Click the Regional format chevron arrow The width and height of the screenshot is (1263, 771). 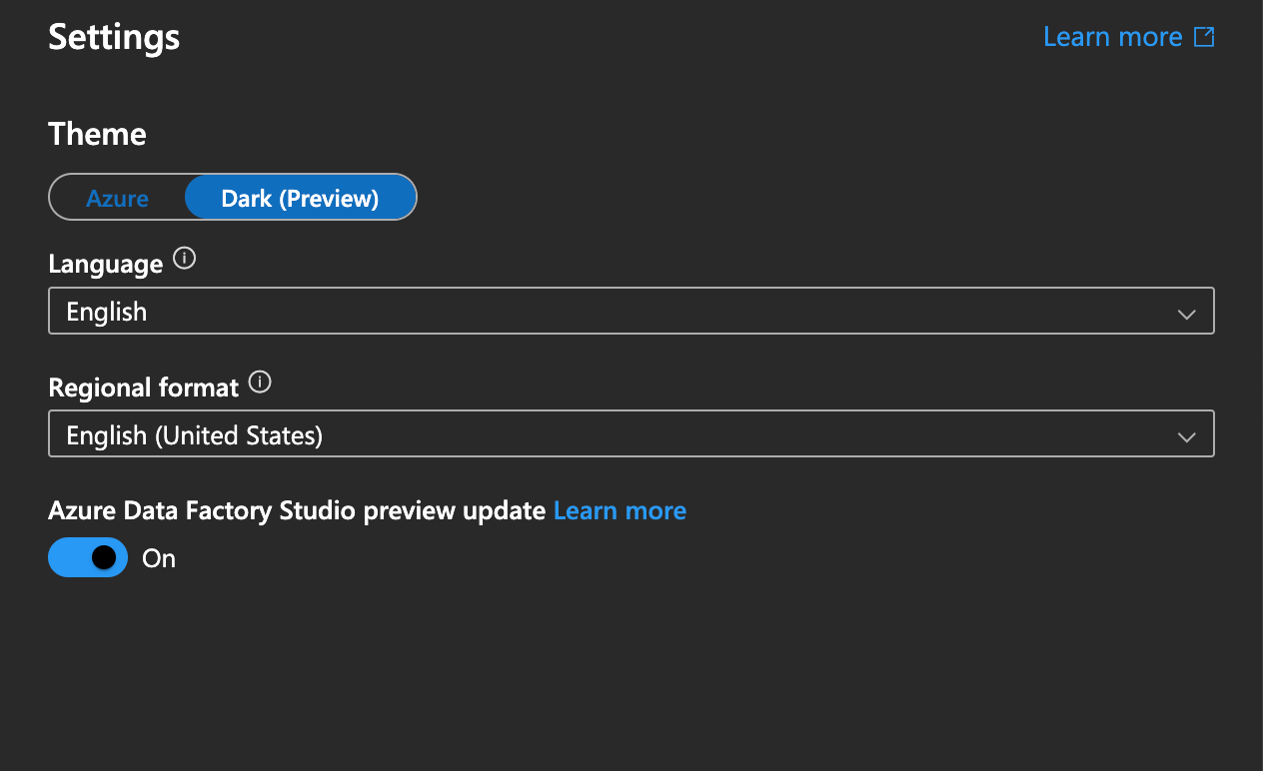point(1186,436)
